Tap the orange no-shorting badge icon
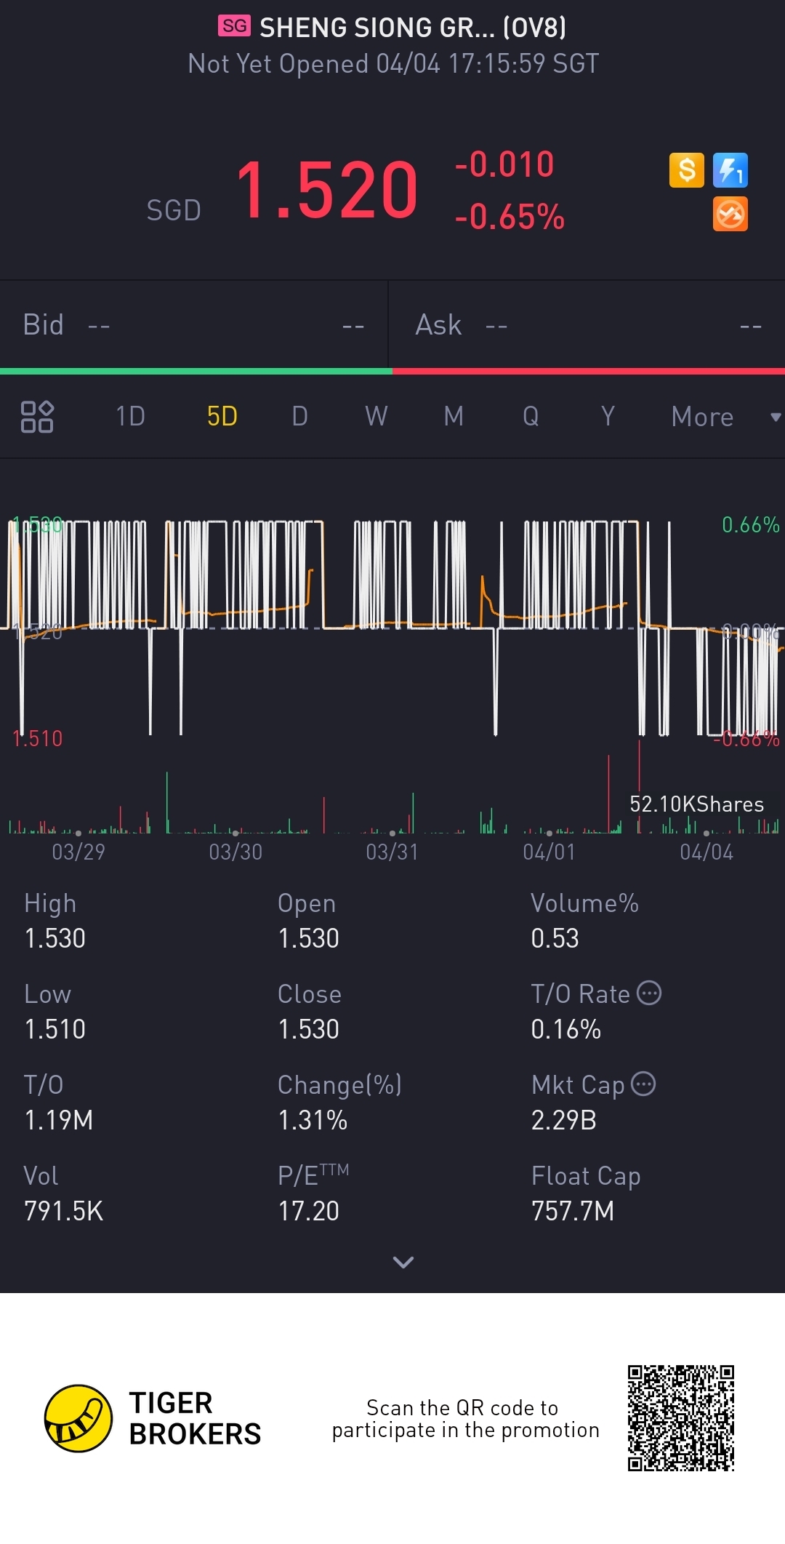The height and width of the screenshot is (1544, 785). point(730,214)
